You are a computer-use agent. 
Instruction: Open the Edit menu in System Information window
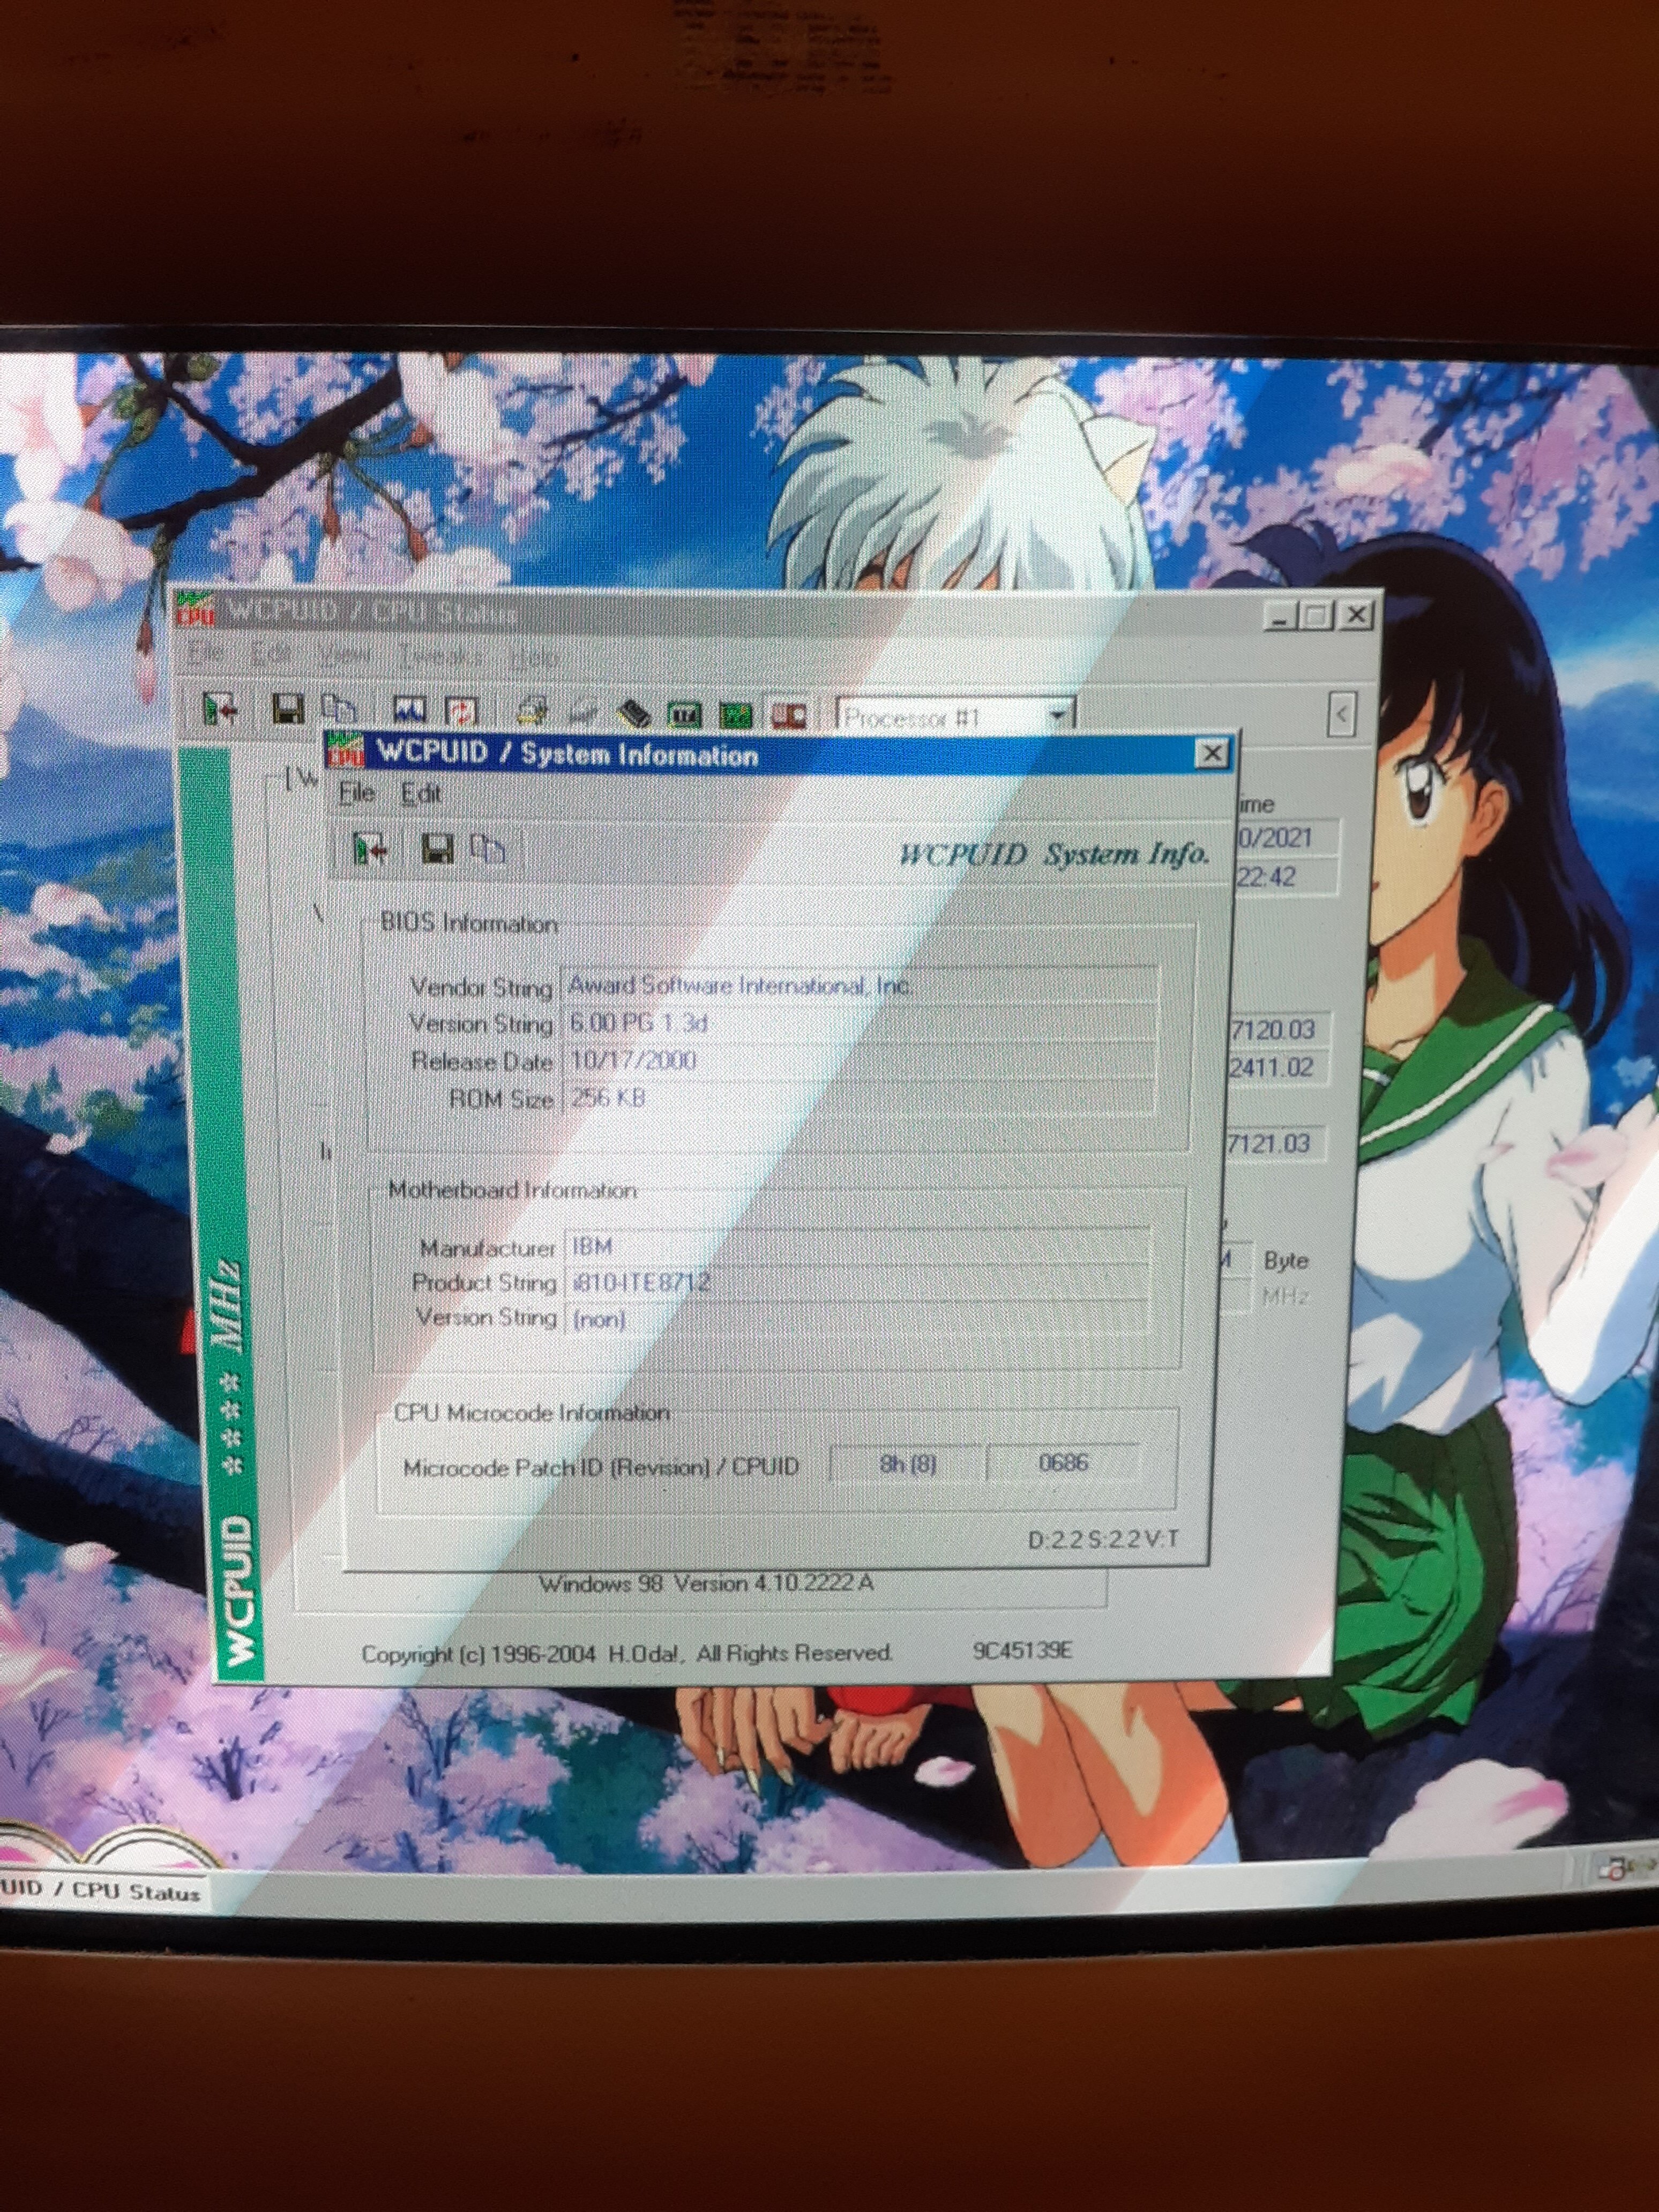pos(421,793)
